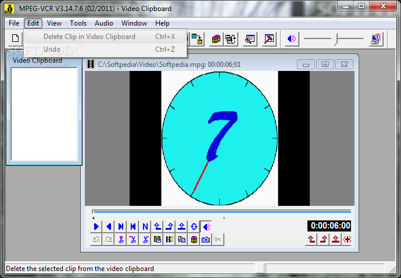Click dark red up arrow above a bar

pyautogui.click(x=335, y=240)
